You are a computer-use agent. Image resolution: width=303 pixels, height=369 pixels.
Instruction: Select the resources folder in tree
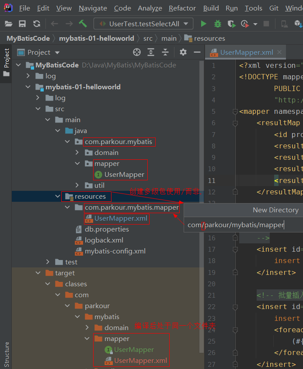(90, 196)
